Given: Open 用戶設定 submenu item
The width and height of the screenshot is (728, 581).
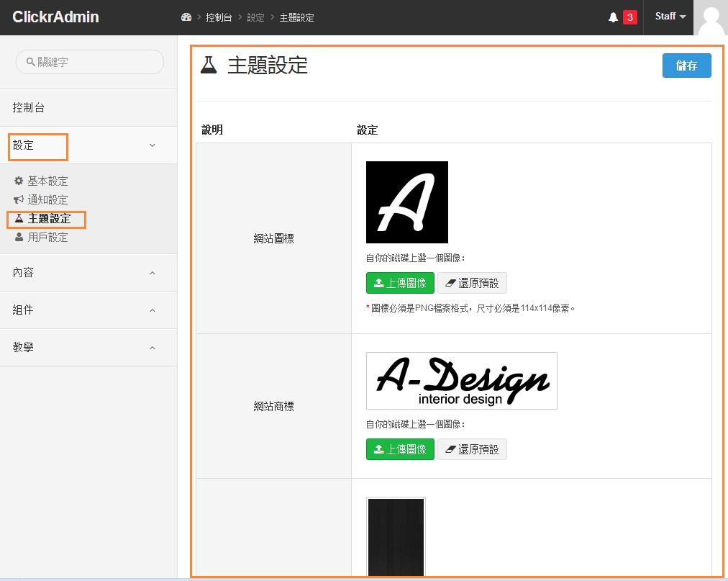Looking at the screenshot, I should [47, 237].
